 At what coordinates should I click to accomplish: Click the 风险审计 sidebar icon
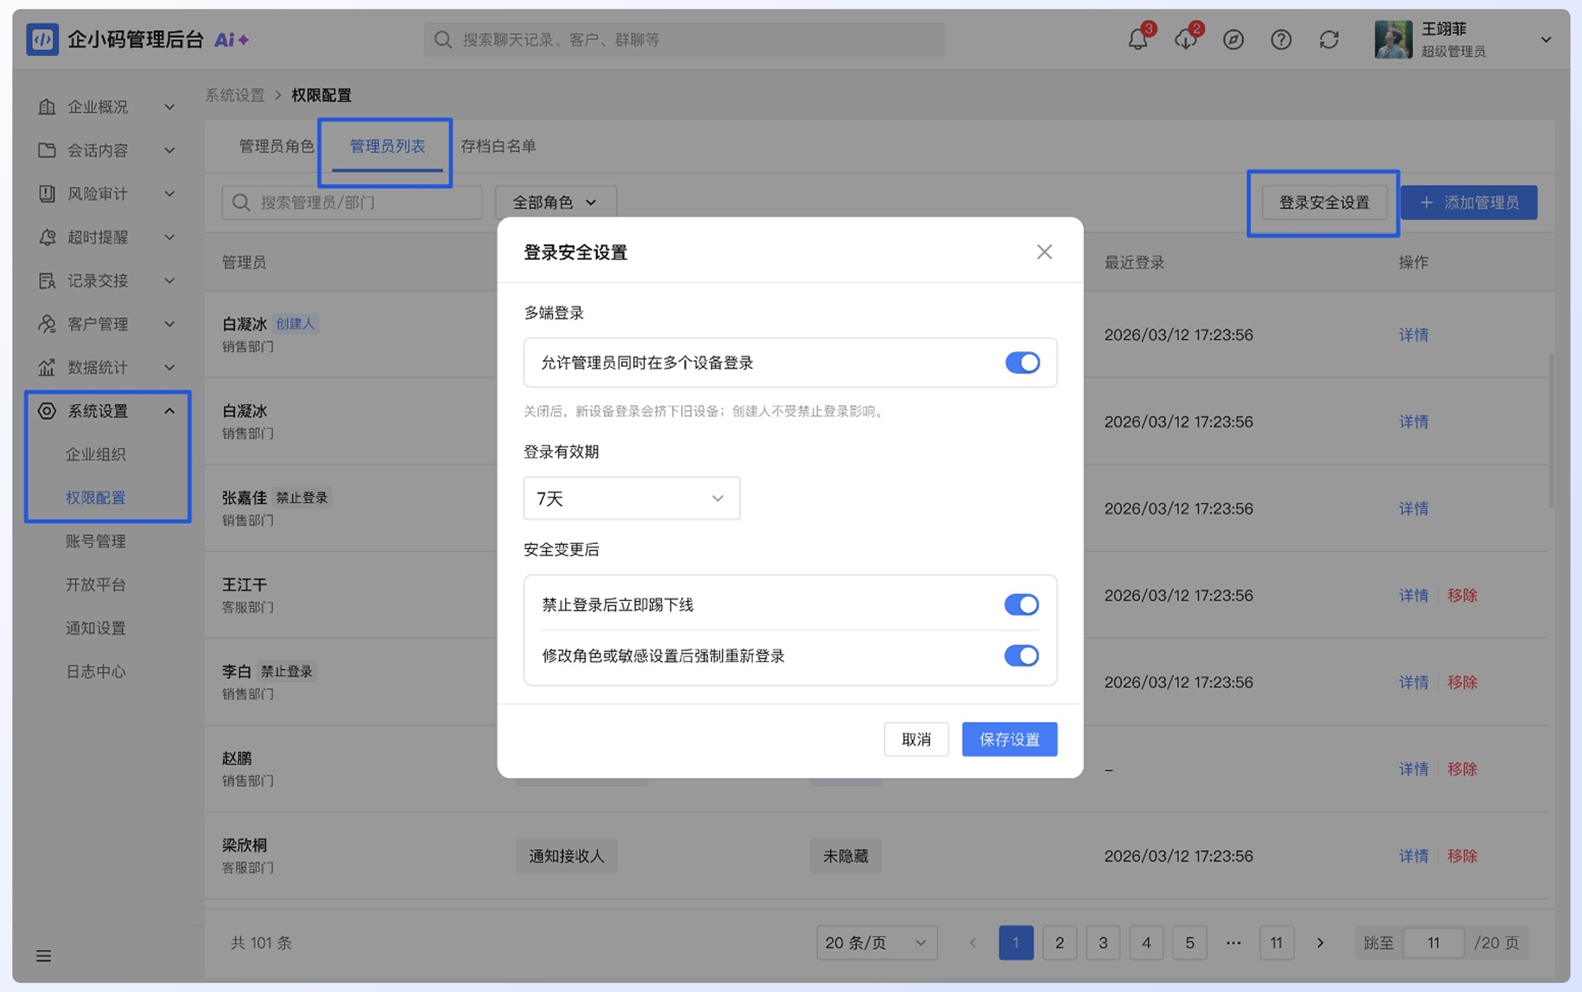tap(47, 194)
